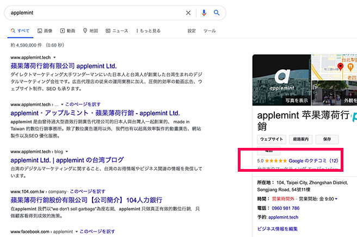Open result 蘋果薄荷行銷有限公司 applemint Ltd.

coord(64,66)
